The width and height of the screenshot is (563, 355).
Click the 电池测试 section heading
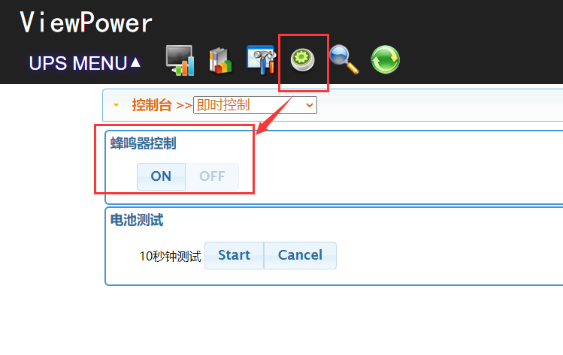click(x=137, y=220)
